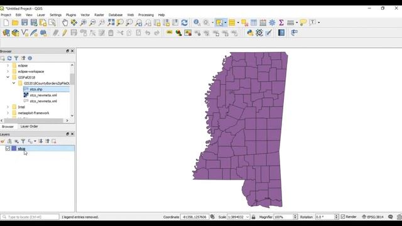Click the yellow layer labeling icon

point(169,33)
